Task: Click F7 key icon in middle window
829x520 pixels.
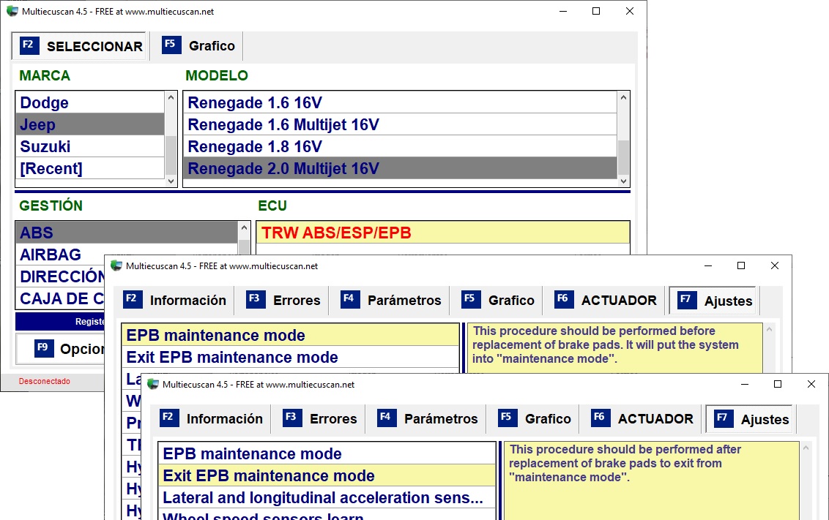Action: [687, 300]
